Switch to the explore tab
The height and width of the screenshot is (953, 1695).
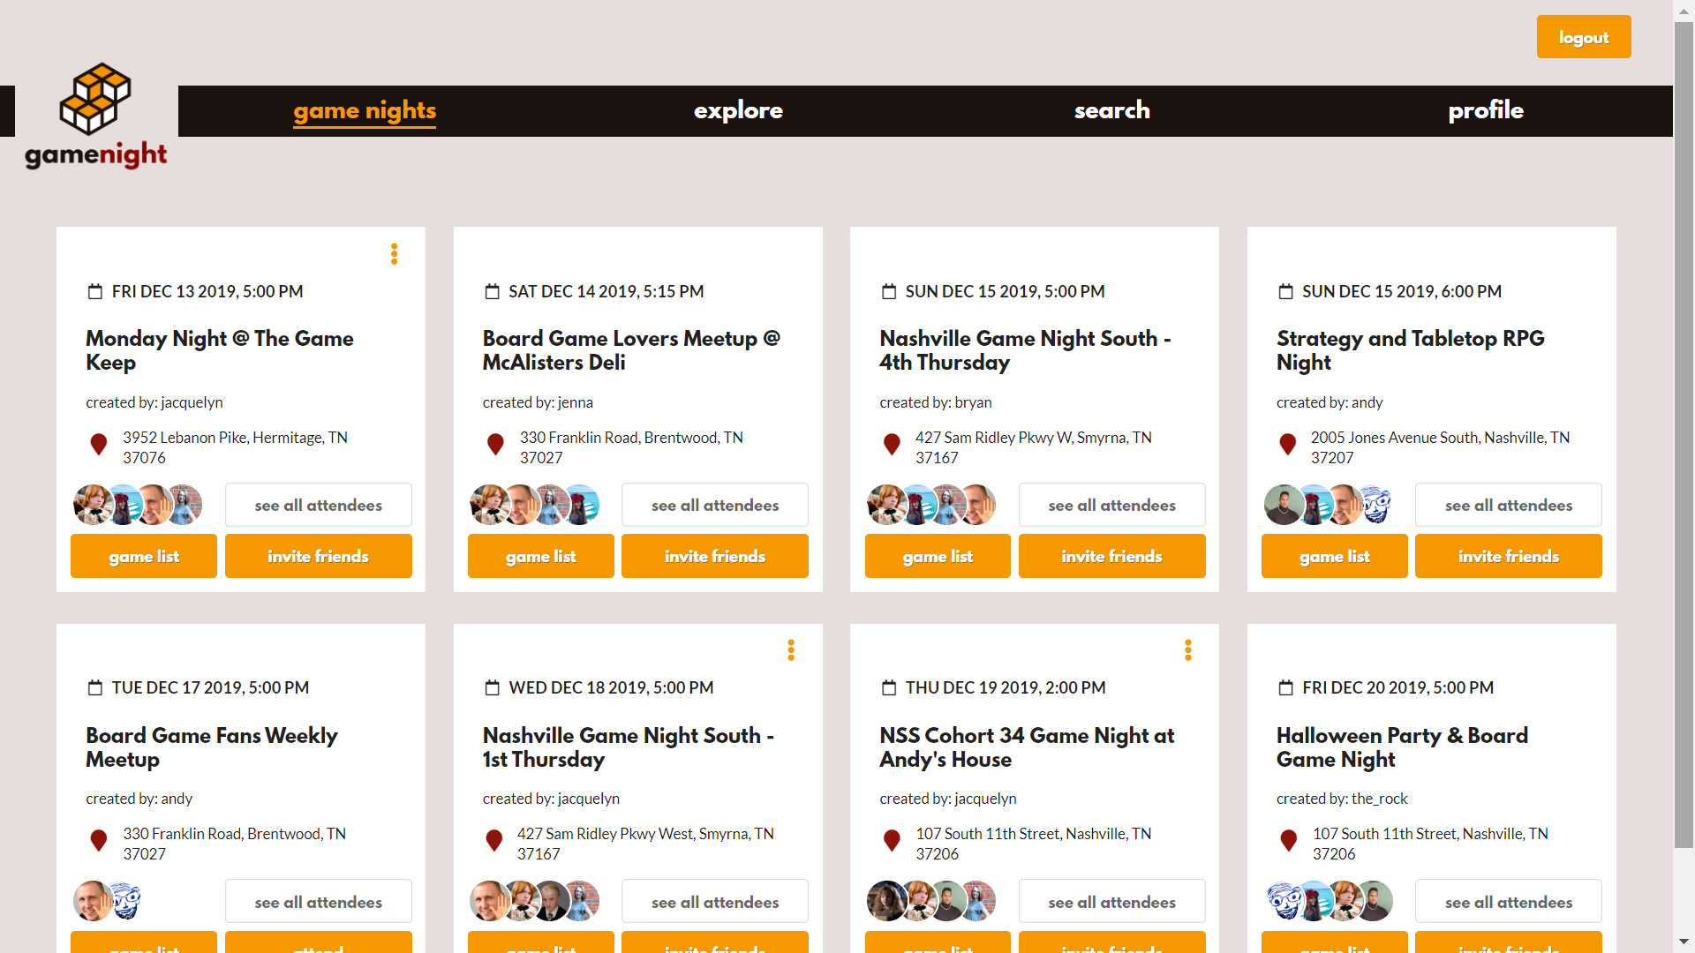[738, 110]
